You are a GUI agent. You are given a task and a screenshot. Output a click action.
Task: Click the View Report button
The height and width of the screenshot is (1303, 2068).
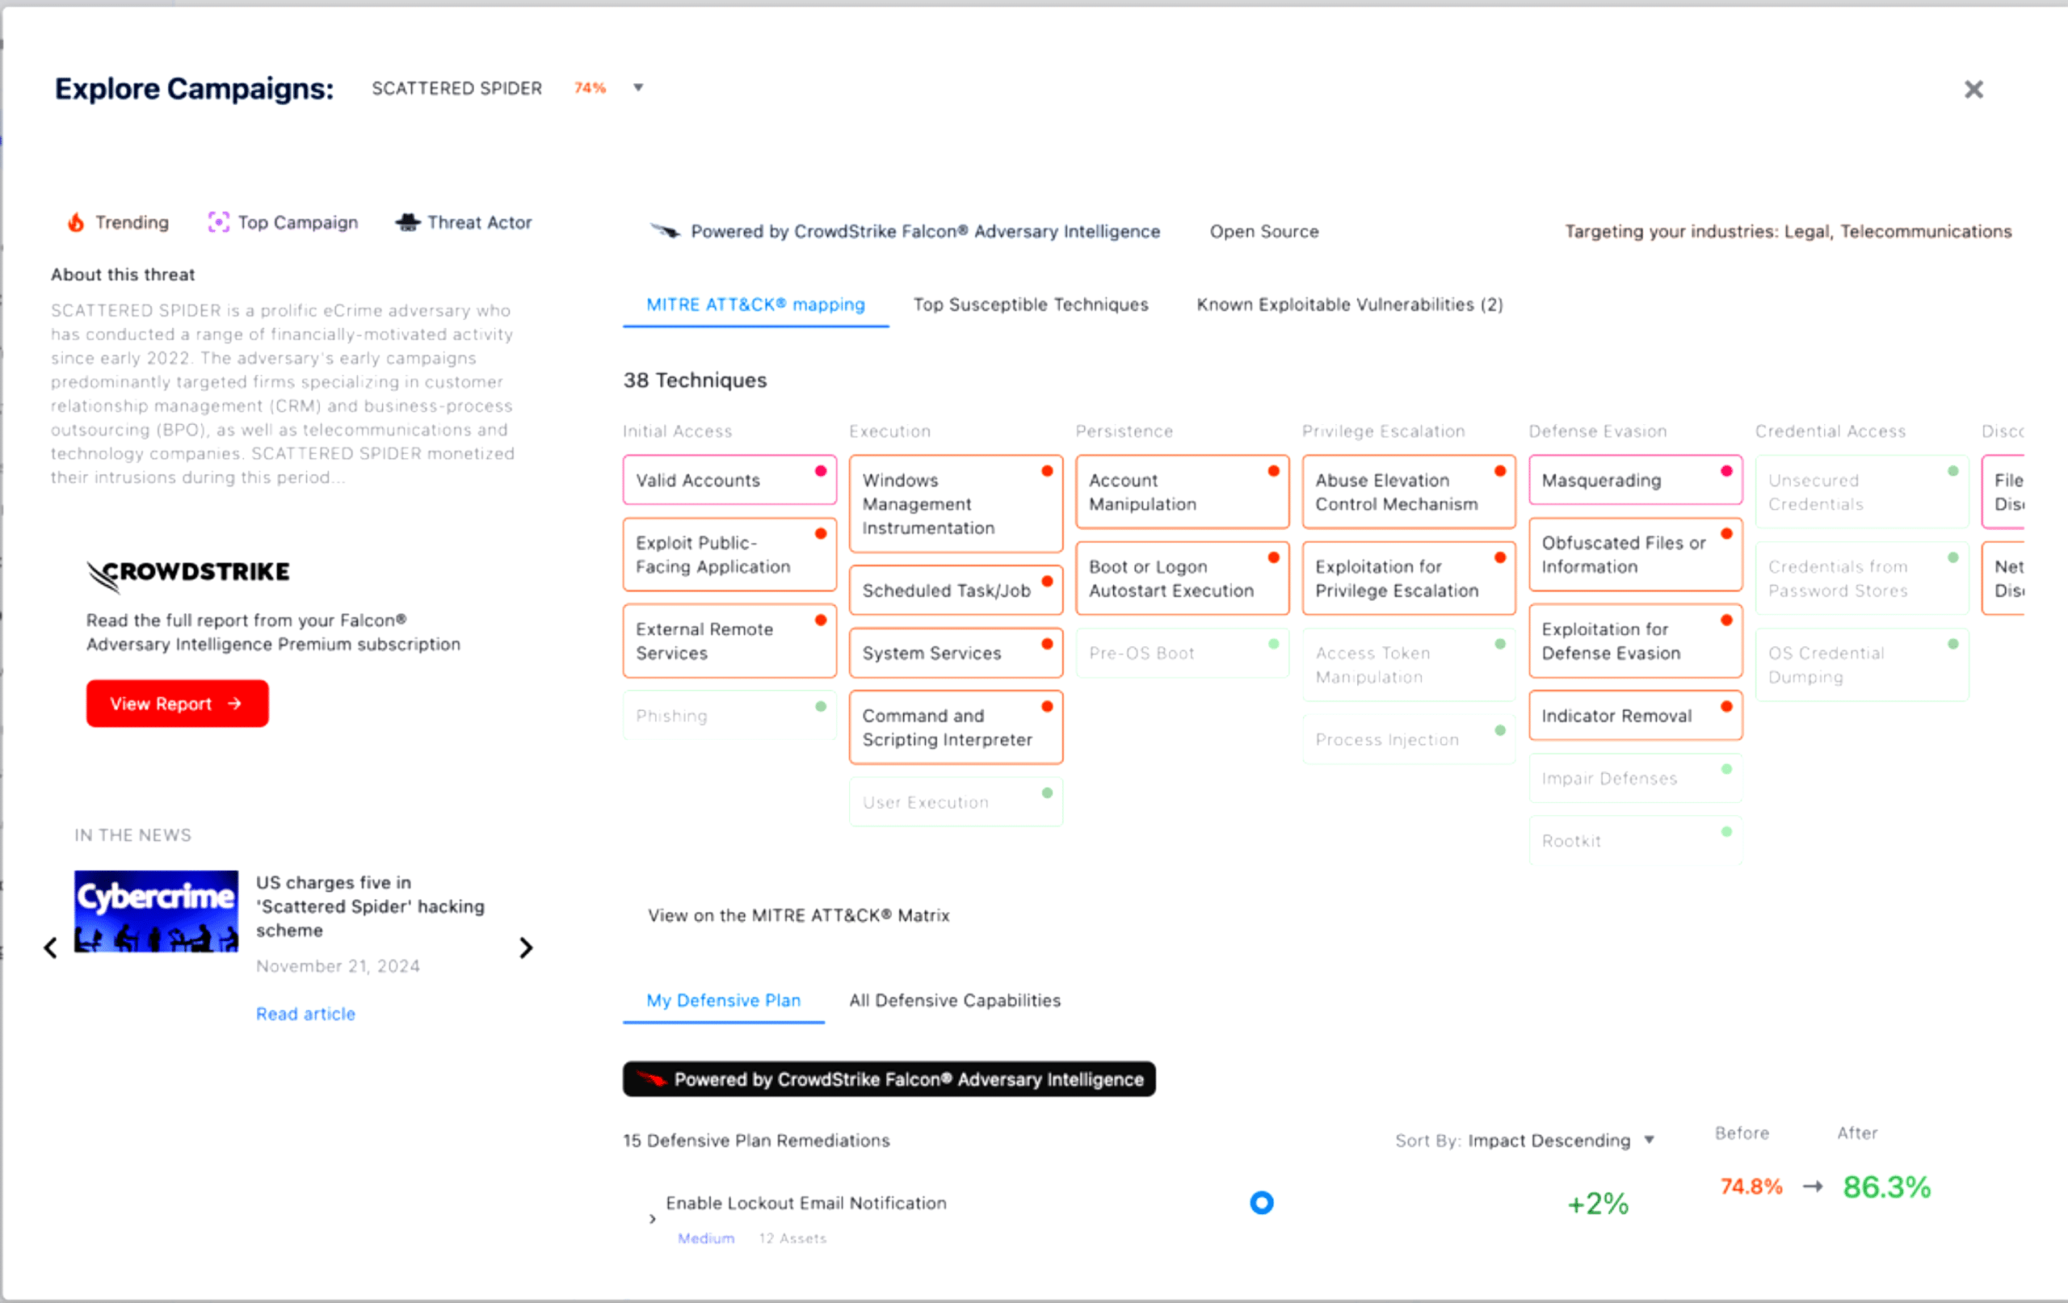coord(177,704)
